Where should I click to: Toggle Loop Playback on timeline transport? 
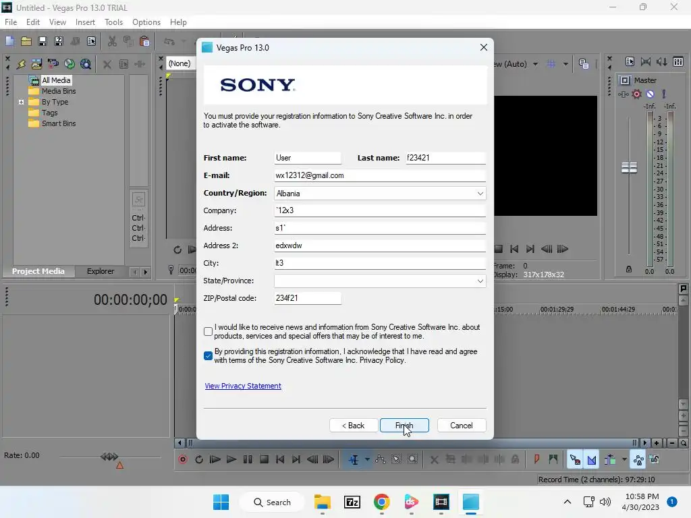[x=199, y=459]
